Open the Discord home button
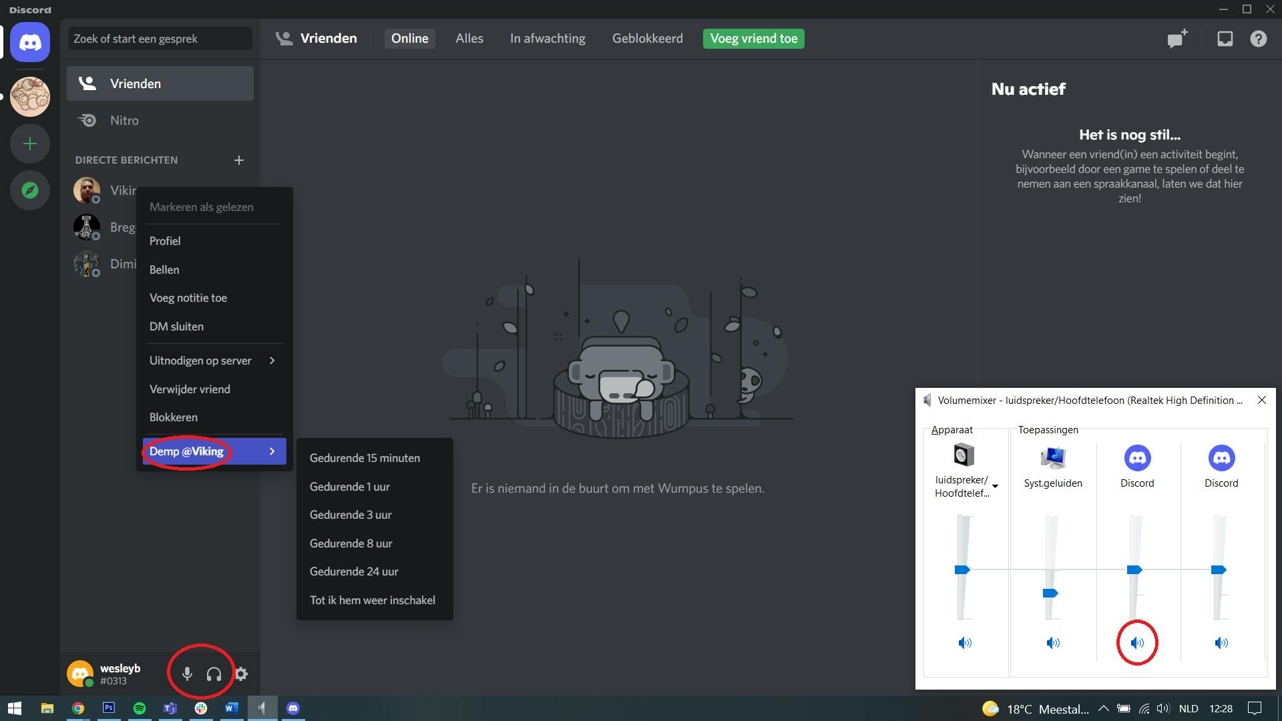 pyautogui.click(x=30, y=42)
